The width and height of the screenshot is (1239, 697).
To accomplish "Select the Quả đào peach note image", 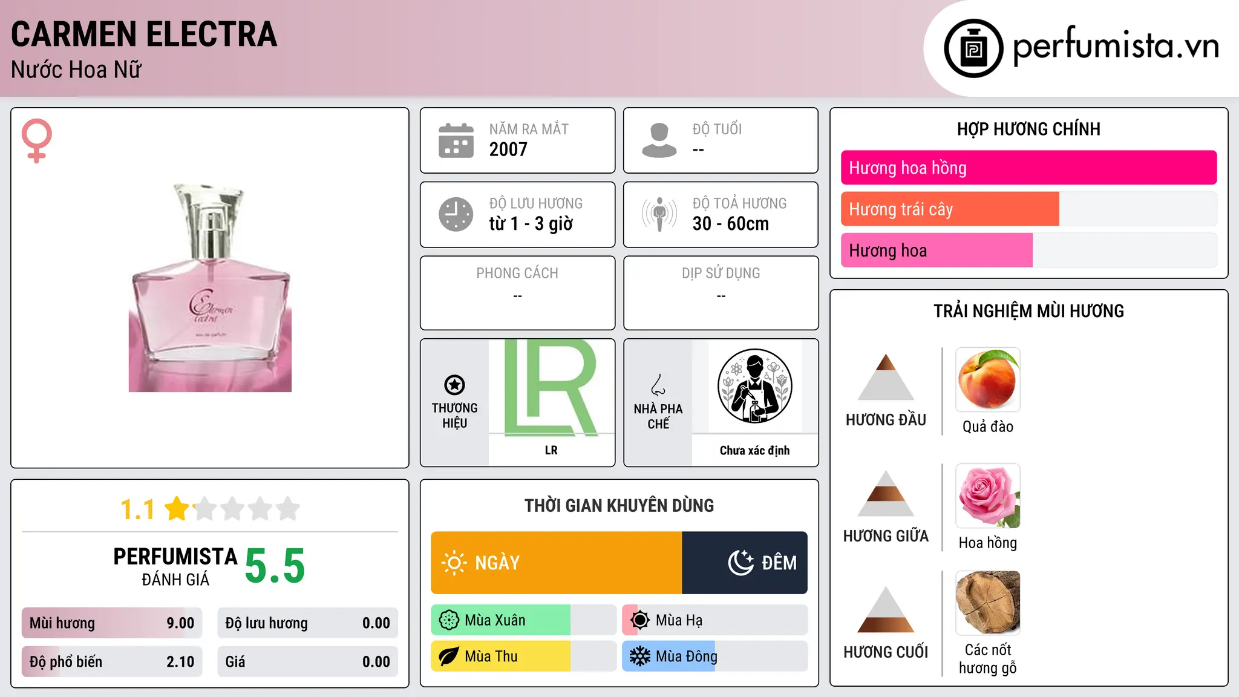I will tap(988, 380).
